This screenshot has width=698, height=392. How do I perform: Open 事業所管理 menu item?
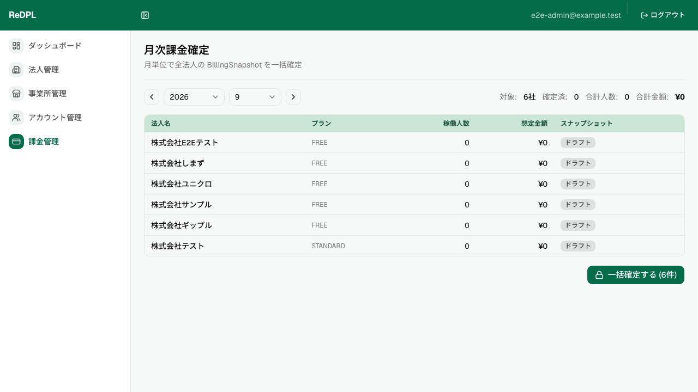(65, 94)
